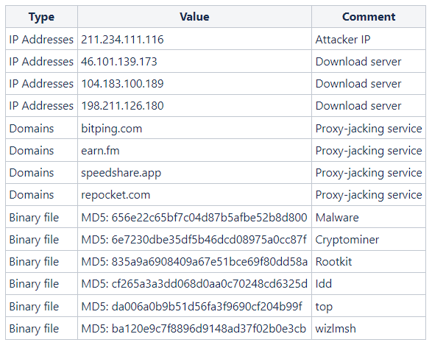432x345 pixels.
Task: Click the earn.fm domain cell
Action: pyautogui.click(x=194, y=151)
